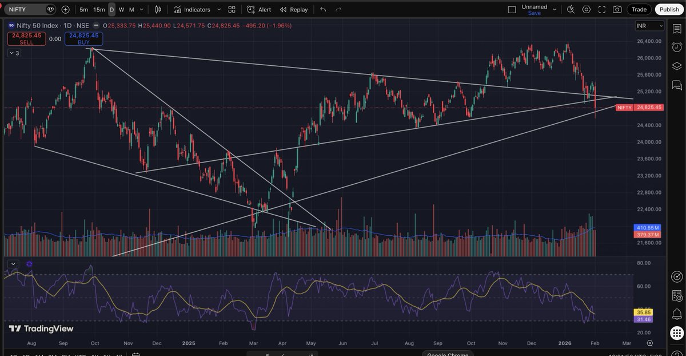This screenshot has height=356, width=686.
Task: Open the Indicators menu
Action: (192, 9)
